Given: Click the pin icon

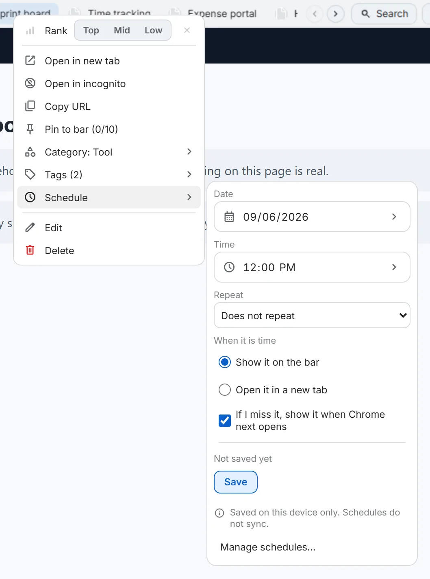Looking at the screenshot, I should point(30,129).
